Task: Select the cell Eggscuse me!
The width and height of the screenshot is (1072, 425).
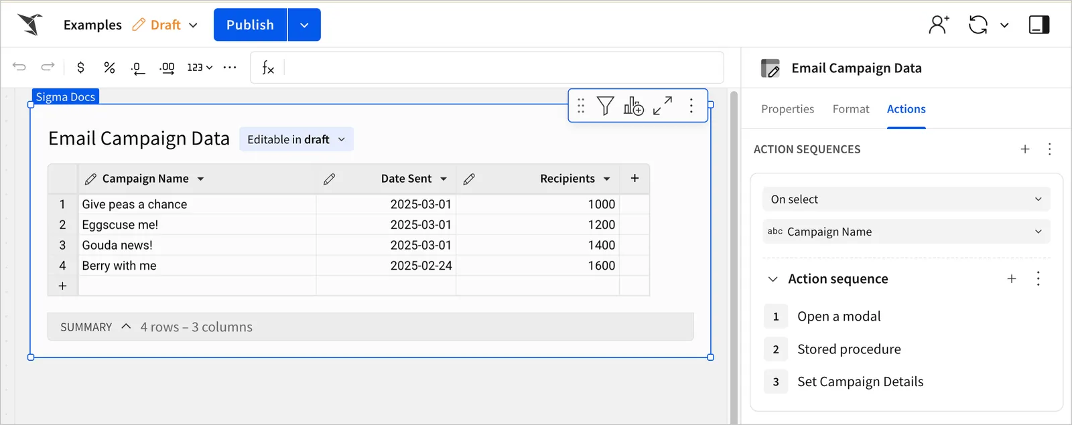Action: tap(197, 225)
